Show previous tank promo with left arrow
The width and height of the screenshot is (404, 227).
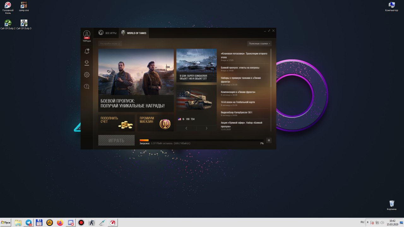186,128
